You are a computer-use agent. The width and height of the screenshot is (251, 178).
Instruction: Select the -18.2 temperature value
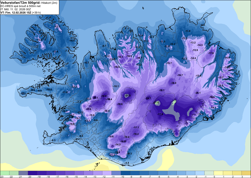(x=136, y=134)
